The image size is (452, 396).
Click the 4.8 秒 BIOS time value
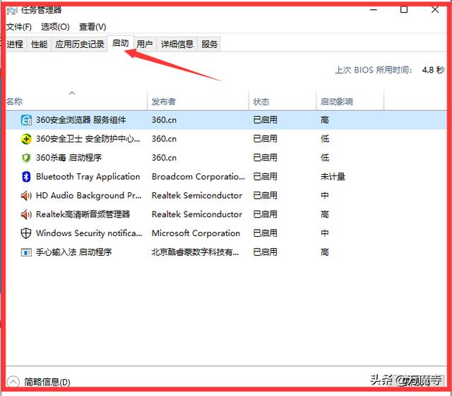coord(433,70)
